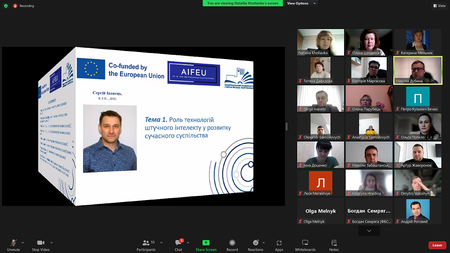This screenshot has height=253, width=450.
Task: Open the View Options dropdown
Action: (301, 3)
